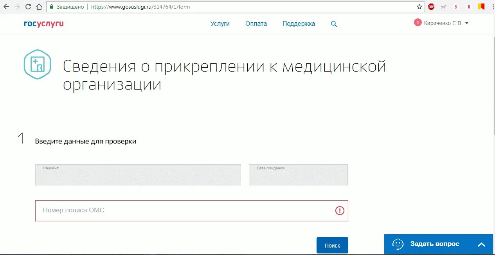The width and height of the screenshot is (495, 255).
Task: Click the address bar URL
Action: click(140, 7)
